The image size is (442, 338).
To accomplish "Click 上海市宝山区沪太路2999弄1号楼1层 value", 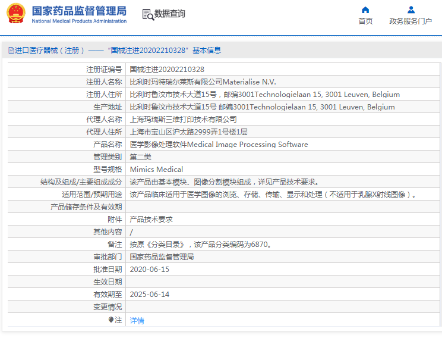I will click(x=188, y=132).
